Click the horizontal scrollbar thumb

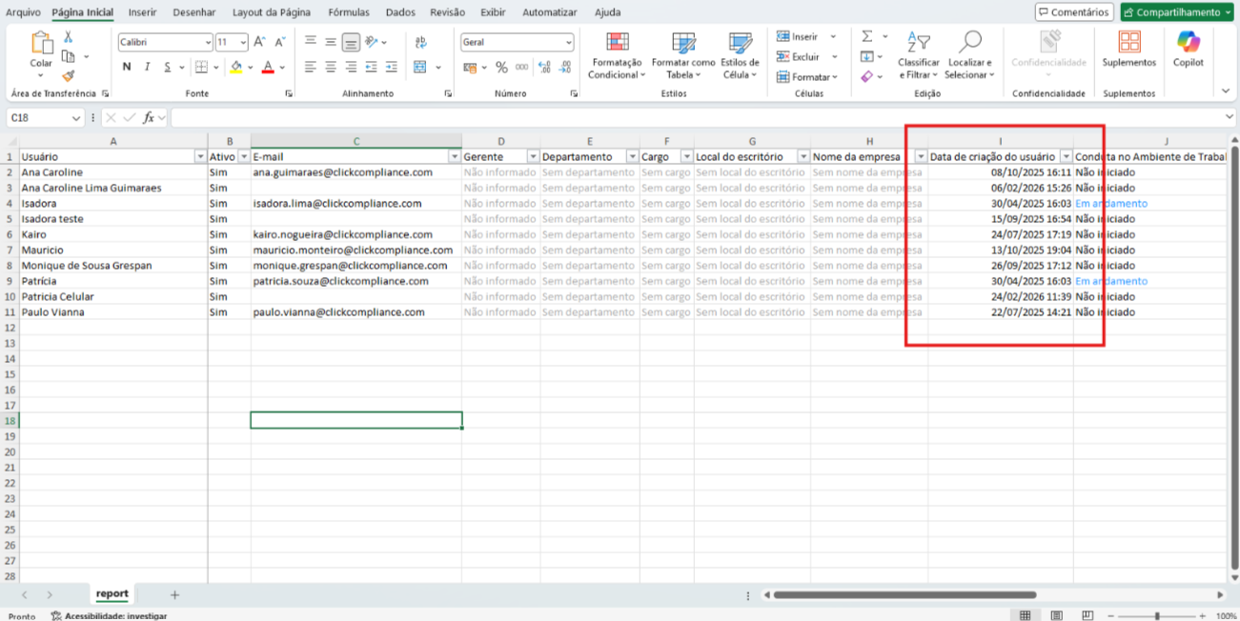[x=905, y=594]
